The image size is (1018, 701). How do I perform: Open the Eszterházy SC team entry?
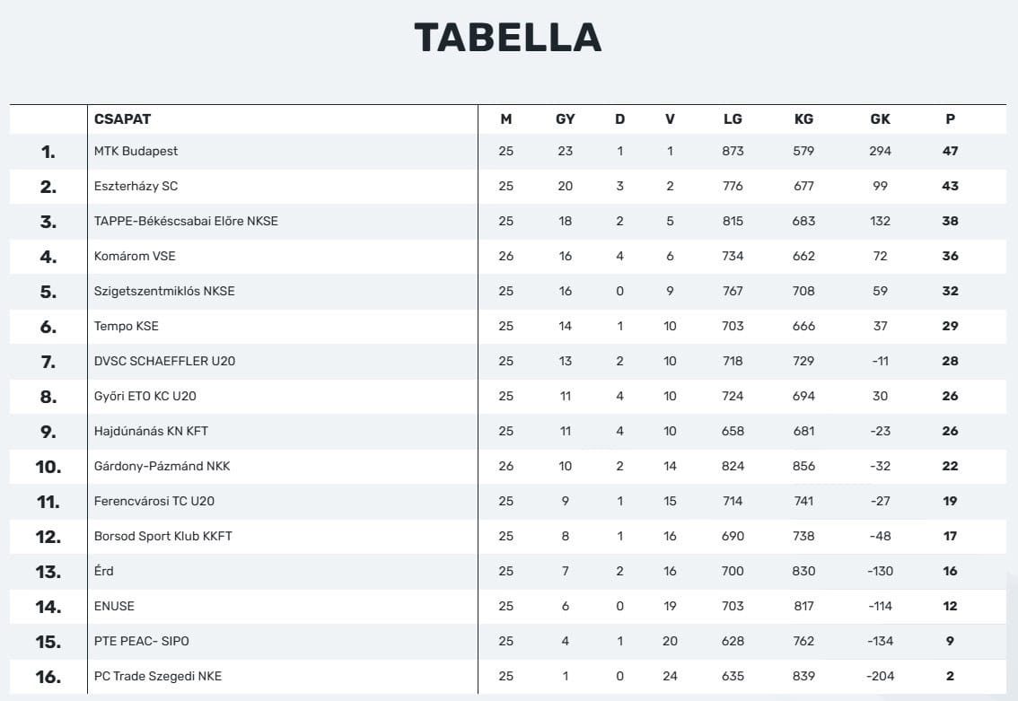coord(136,186)
